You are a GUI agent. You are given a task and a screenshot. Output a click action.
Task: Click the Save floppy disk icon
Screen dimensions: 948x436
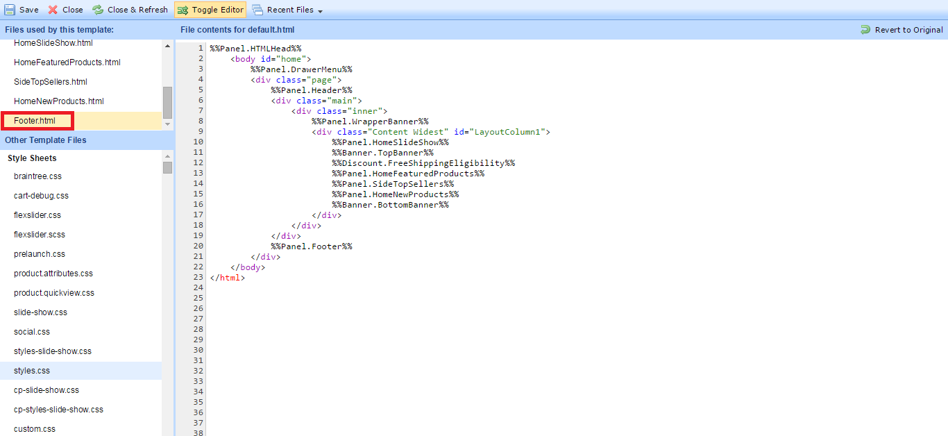(10, 10)
